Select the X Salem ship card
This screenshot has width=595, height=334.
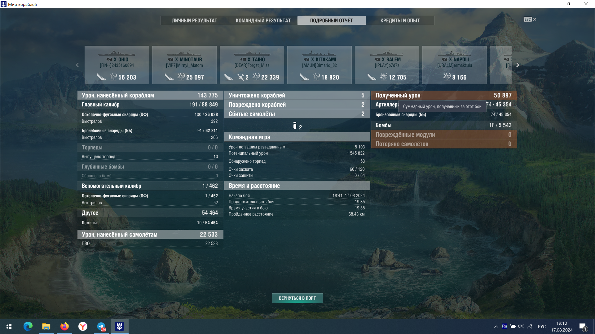387,65
